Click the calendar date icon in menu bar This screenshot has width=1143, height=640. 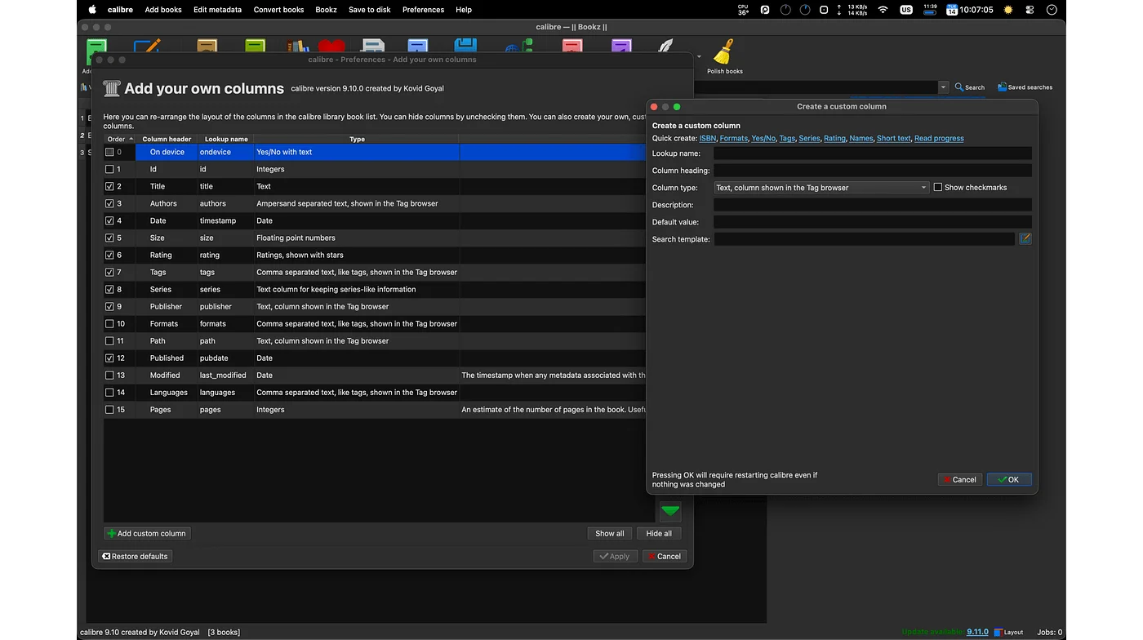pos(952,10)
